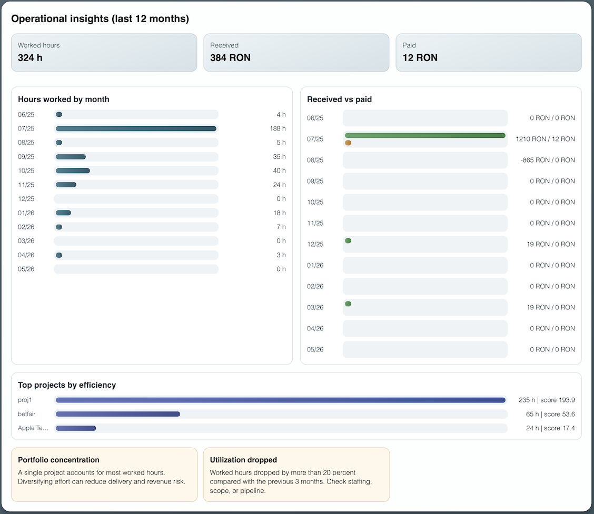Click the orange 07/25 paid dot

click(x=348, y=143)
